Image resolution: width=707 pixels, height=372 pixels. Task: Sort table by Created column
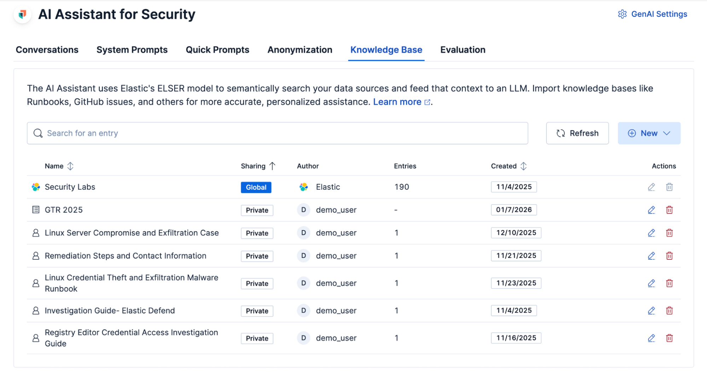click(x=509, y=166)
